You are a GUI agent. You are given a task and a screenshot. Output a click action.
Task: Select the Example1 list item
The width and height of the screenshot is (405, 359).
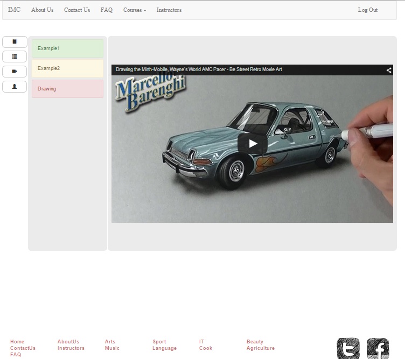tap(67, 48)
